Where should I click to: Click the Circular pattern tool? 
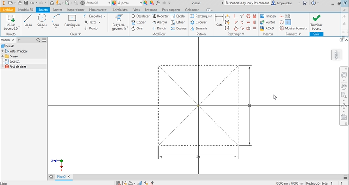tap(198, 22)
